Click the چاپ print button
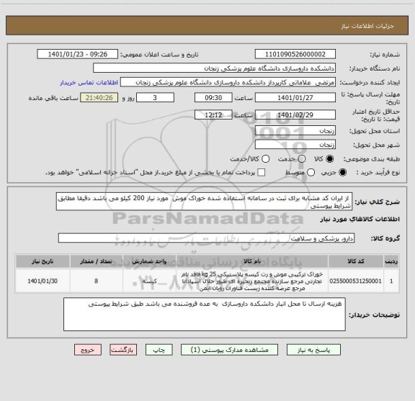 pos(159,350)
